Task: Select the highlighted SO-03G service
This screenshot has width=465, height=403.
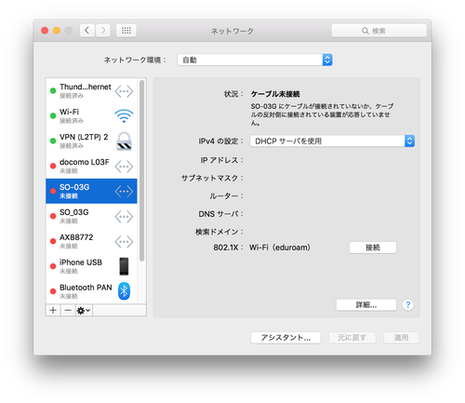Action: point(91,191)
